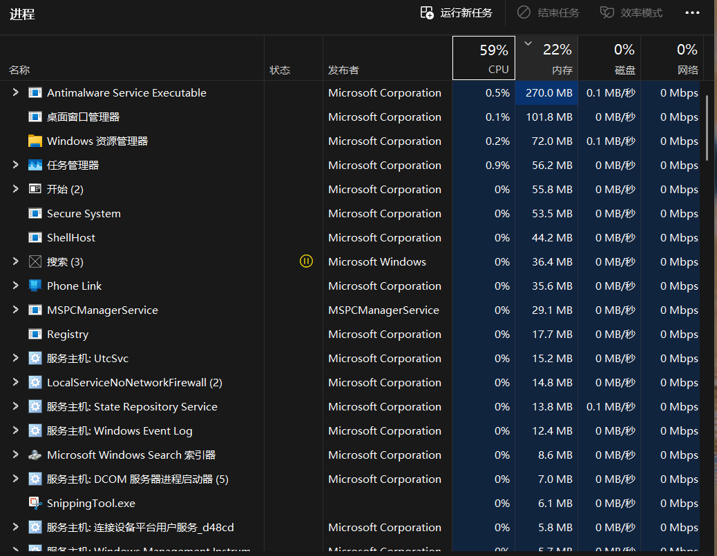Sort by the 磁盘 column header

[x=609, y=58]
